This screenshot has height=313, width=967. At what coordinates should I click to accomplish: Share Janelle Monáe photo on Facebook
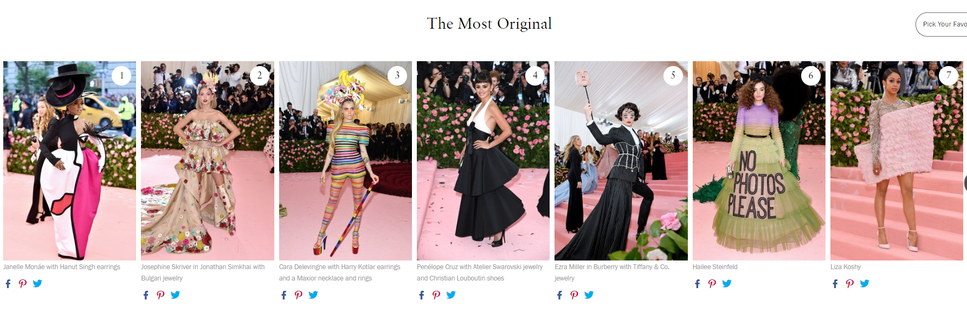(8, 283)
